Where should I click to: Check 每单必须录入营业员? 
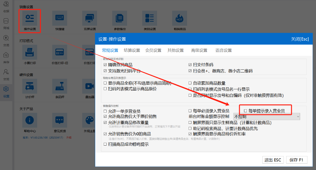coord(190,111)
